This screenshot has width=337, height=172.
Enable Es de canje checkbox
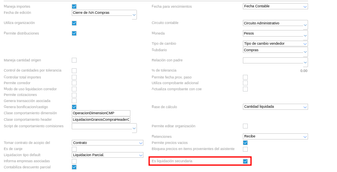pyautogui.click(x=74, y=149)
